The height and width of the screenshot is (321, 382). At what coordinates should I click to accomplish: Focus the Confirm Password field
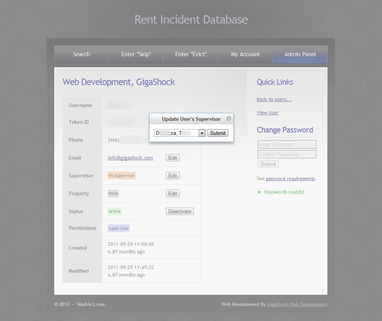pyautogui.click(x=287, y=154)
